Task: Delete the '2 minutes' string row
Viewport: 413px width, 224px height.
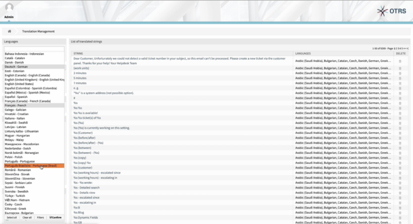Action: tap(400, 74)
